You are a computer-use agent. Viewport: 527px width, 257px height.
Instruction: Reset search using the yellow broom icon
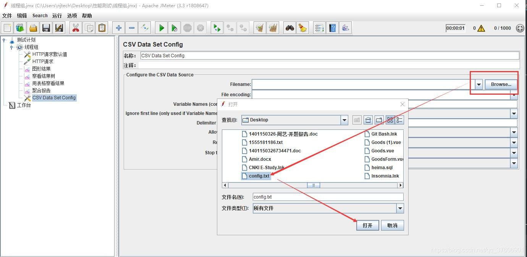click(303, 28)
